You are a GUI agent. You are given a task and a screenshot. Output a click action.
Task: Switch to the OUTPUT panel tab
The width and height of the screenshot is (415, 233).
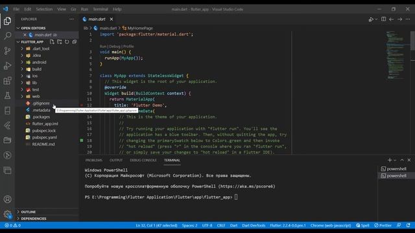pyautogui.click(x=116, y=160)
